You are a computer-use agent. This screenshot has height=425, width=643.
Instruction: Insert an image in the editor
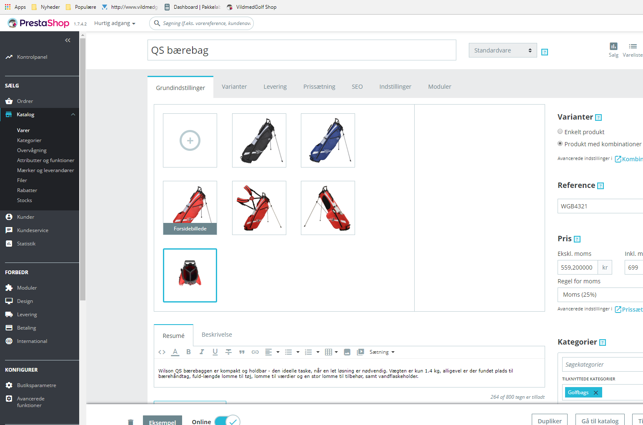point(347,352)
